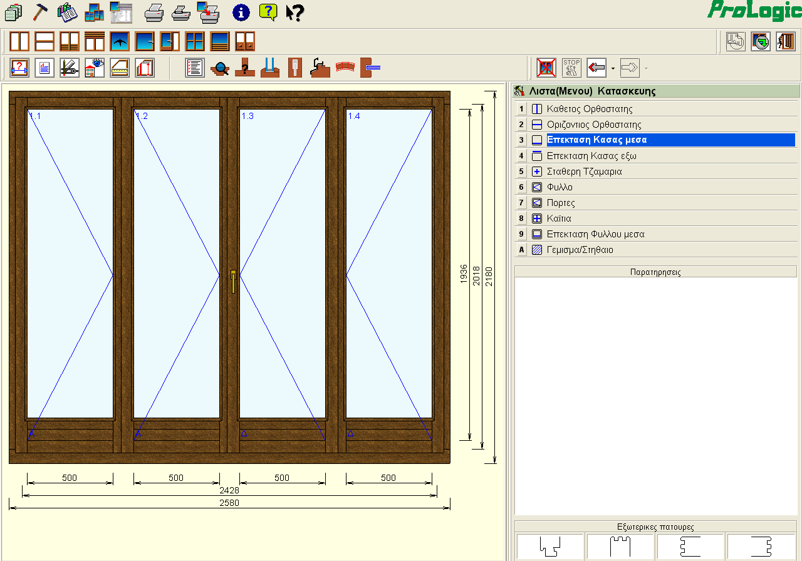Click the second printer icon with paper
802x561 pixels.
click(180, 12)
